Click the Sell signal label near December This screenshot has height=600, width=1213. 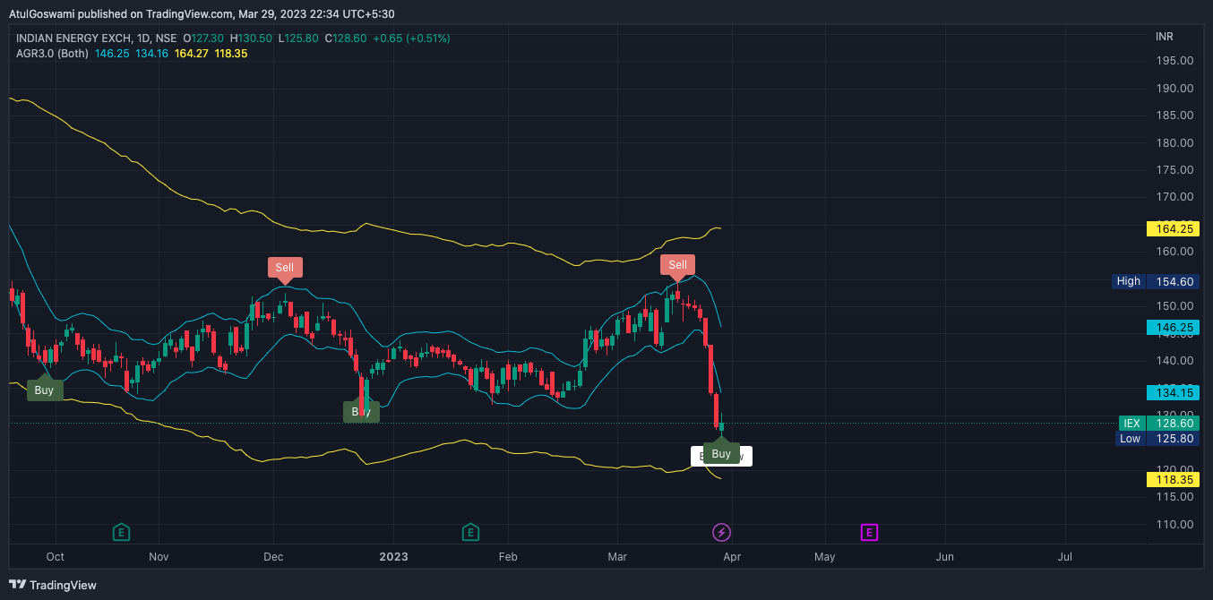click(x=284, y=267)
